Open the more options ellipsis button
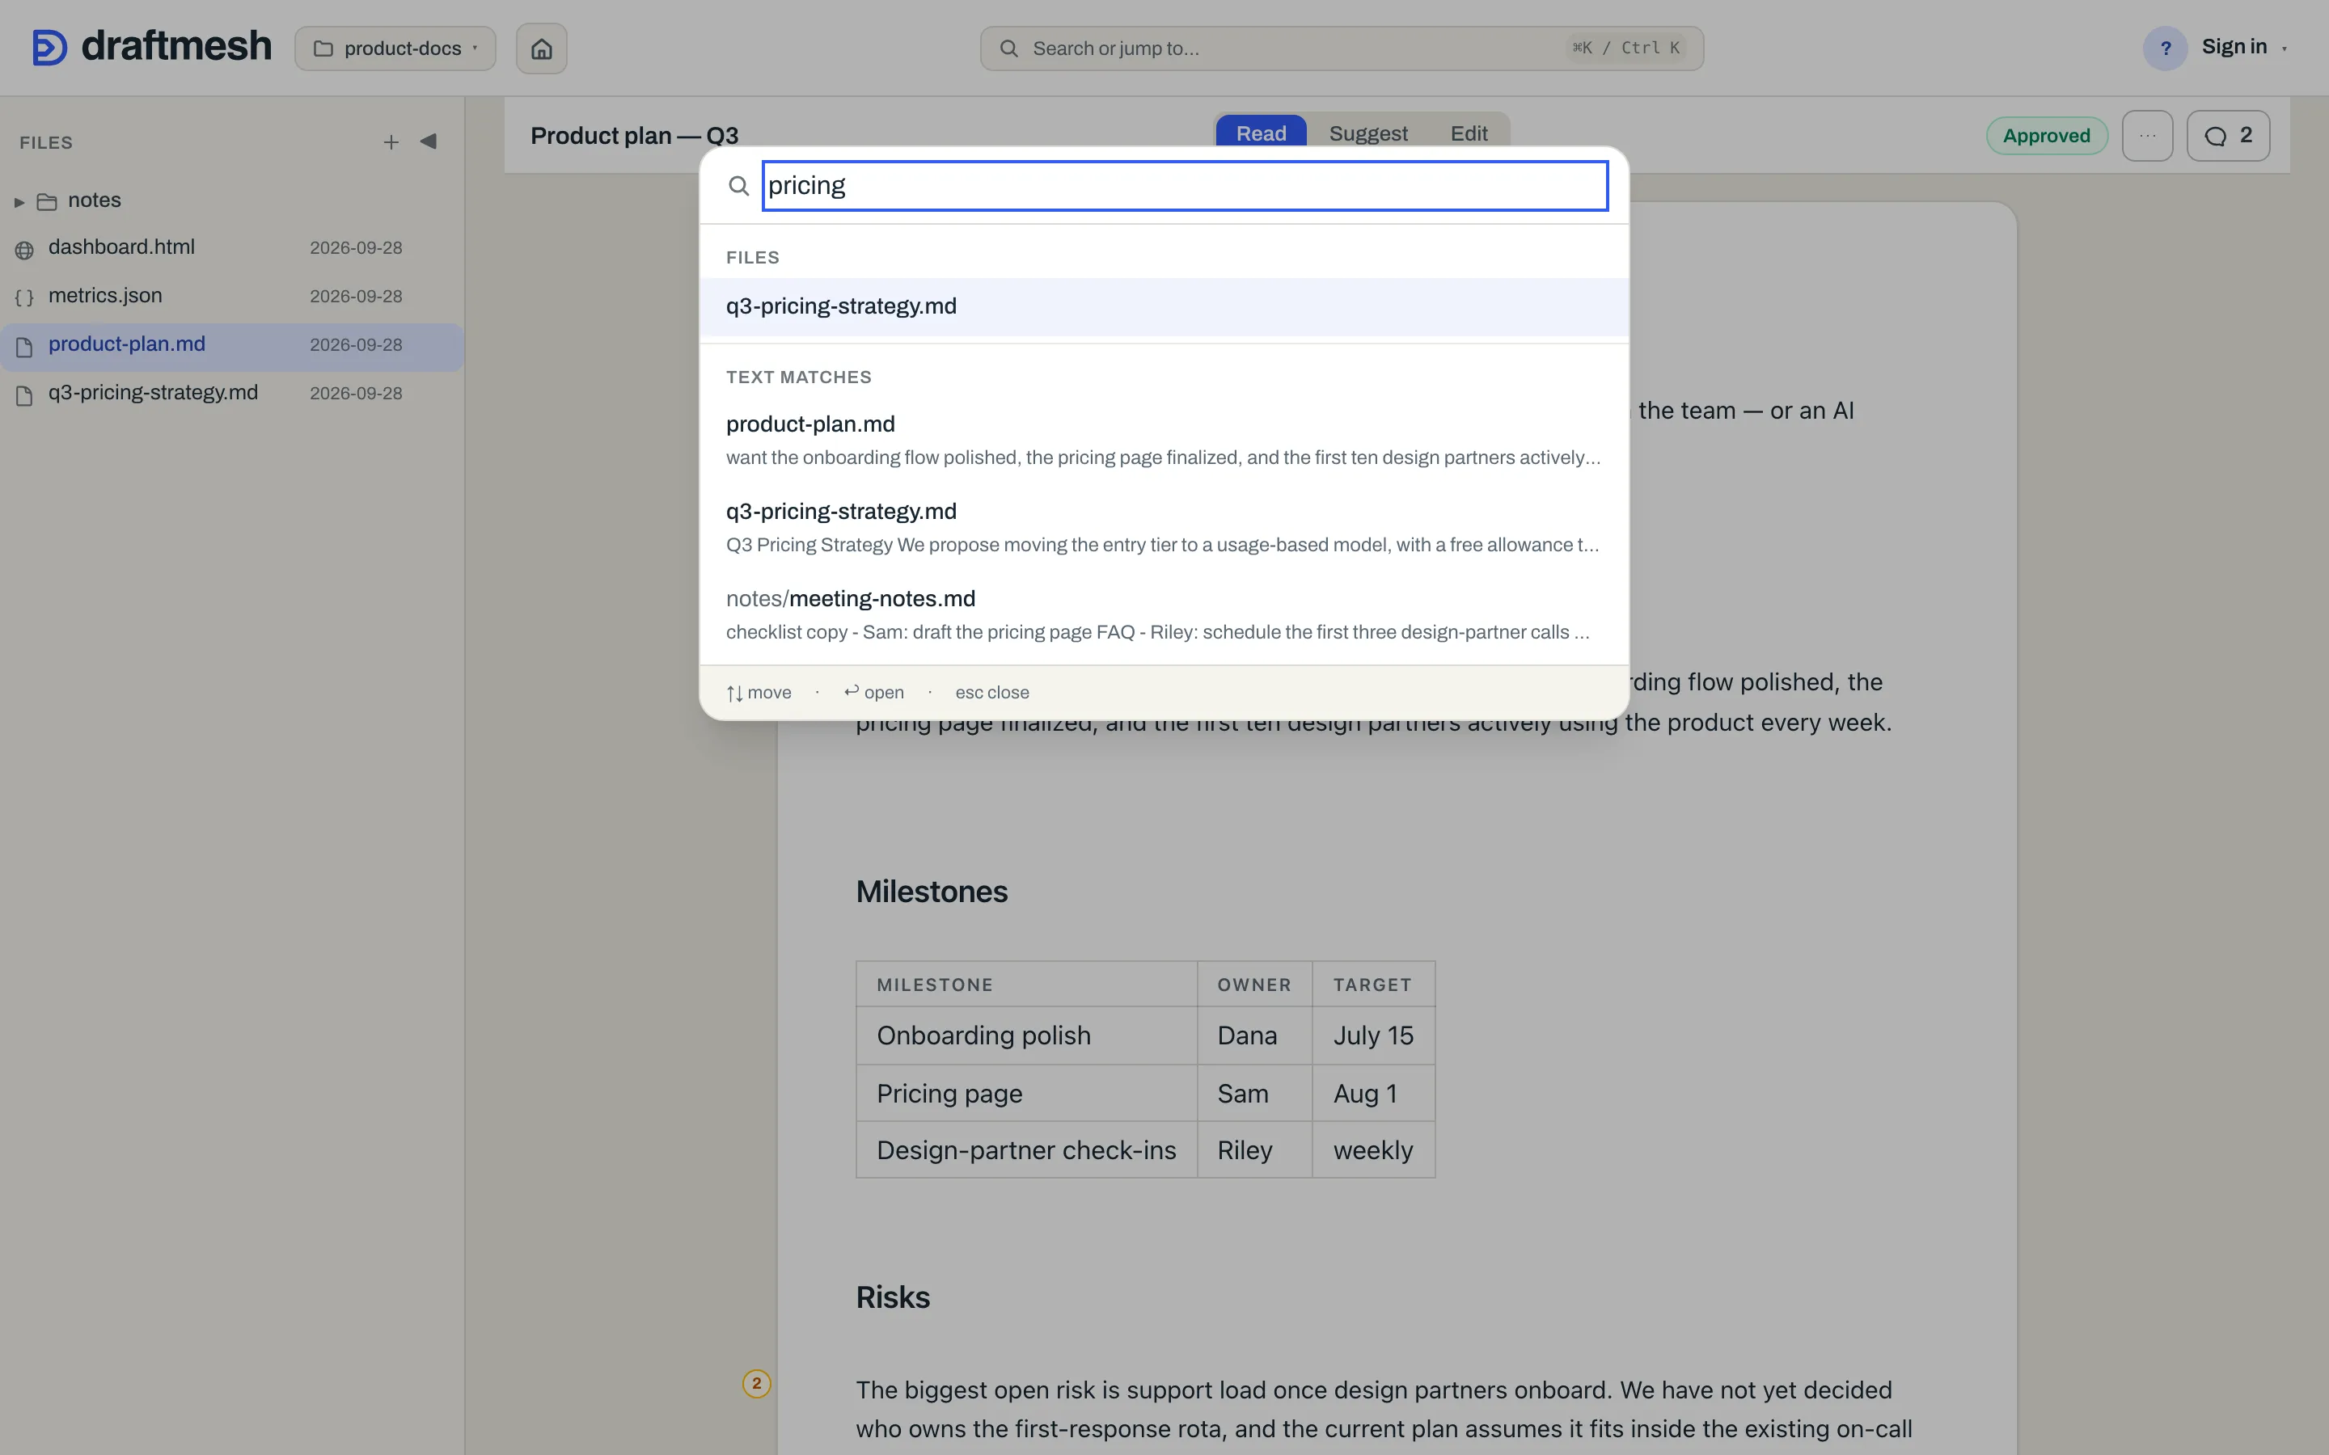Viewport: 2329px width, 1455px height. click(2147, 136)
